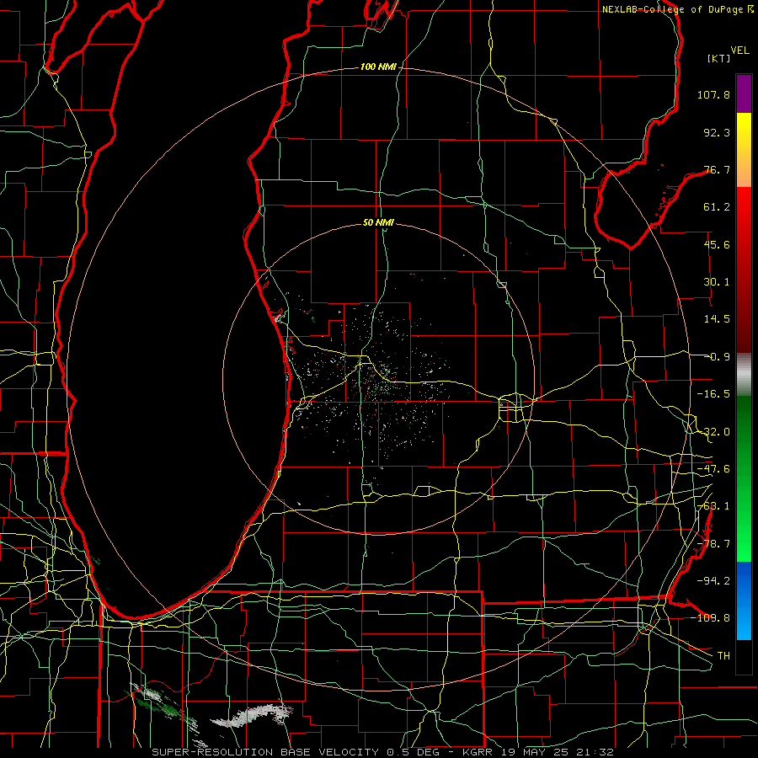Click the Super-Resolution Base Velocity caption
758x758 pixels.
coord(383,752)
